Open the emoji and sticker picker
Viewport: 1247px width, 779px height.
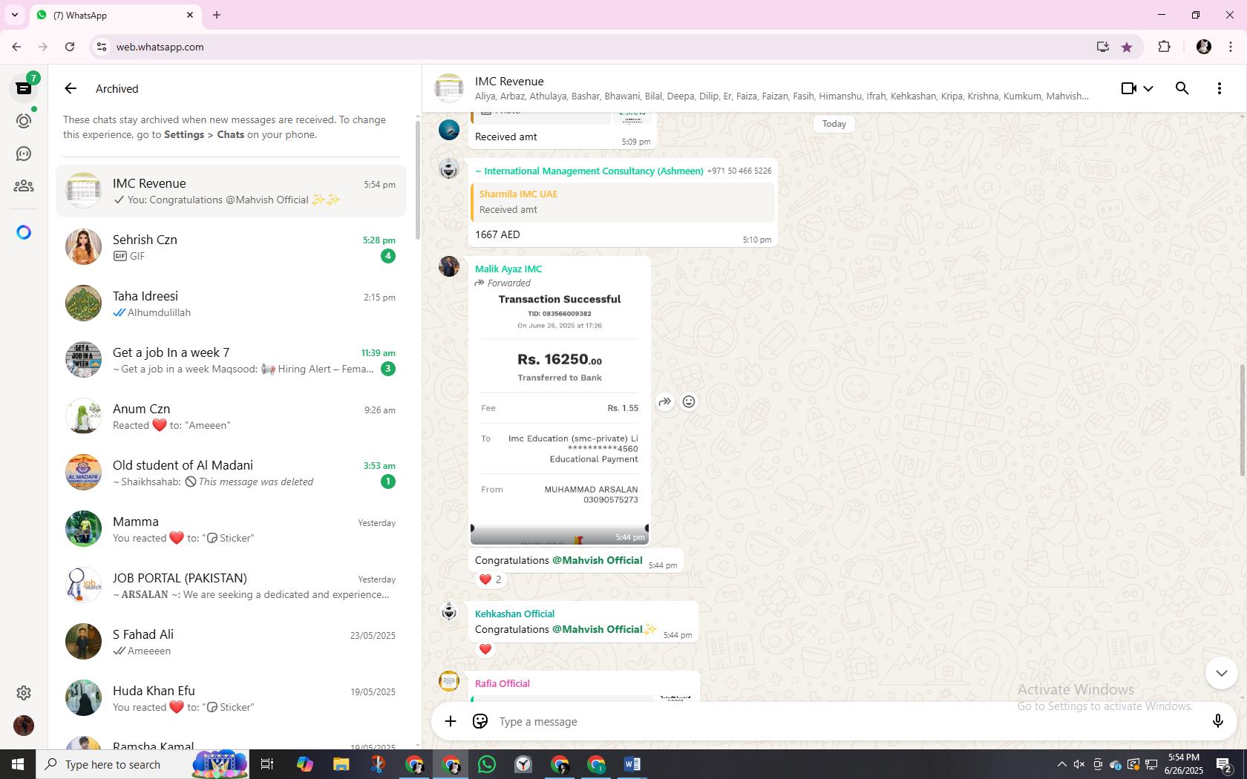480,721
